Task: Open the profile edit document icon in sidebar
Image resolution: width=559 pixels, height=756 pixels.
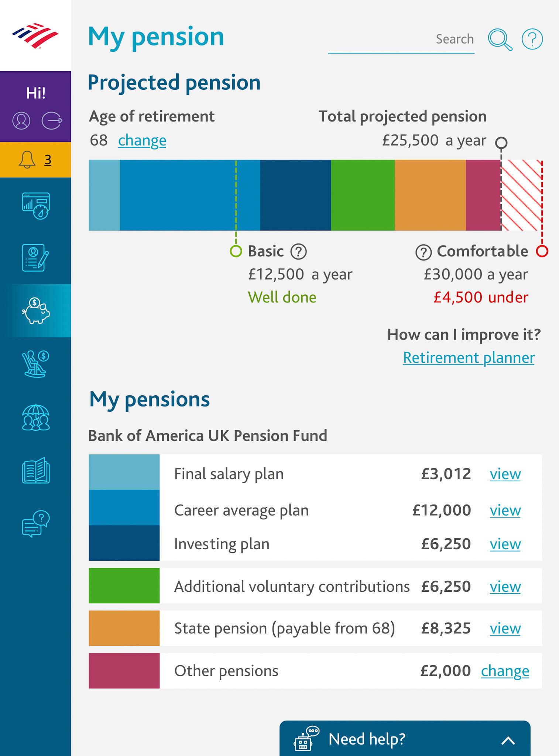Action: pos(36,258)
